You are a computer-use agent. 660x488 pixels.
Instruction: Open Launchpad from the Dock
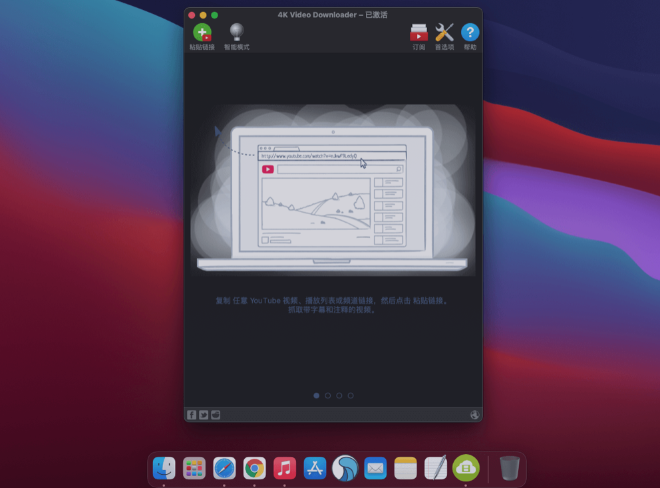point(194,468)
